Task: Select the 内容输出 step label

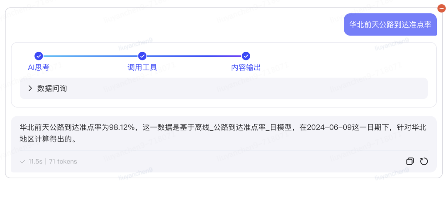Action: coord(246,67)
